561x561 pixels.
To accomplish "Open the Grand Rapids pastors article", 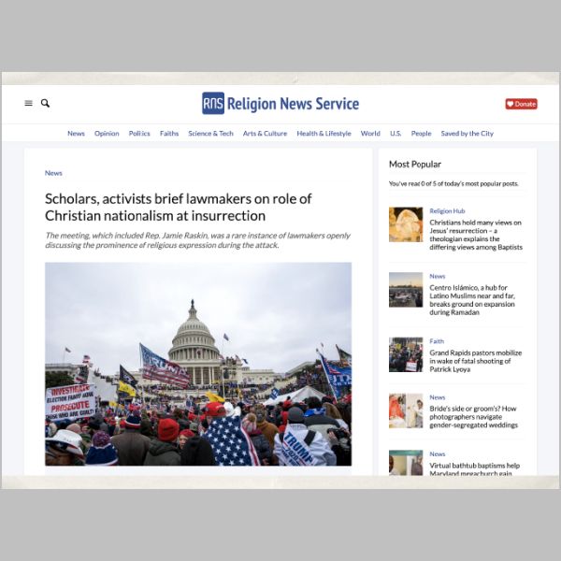I will 476,361.
